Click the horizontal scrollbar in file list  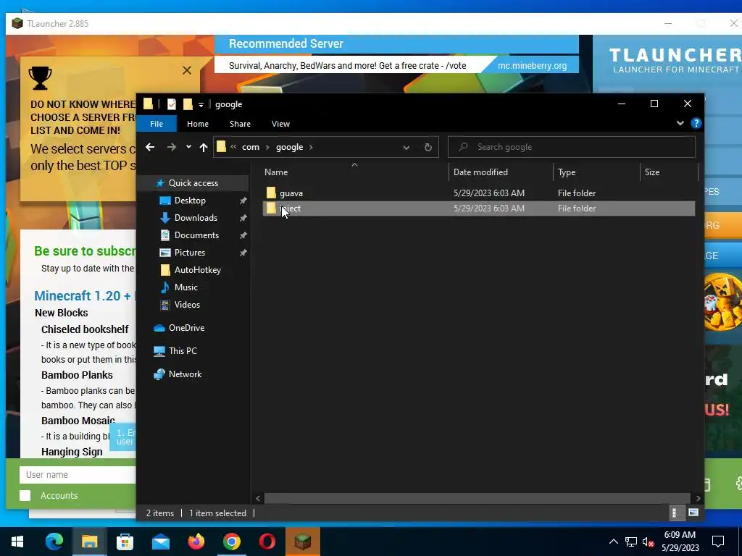click(477, 498)
